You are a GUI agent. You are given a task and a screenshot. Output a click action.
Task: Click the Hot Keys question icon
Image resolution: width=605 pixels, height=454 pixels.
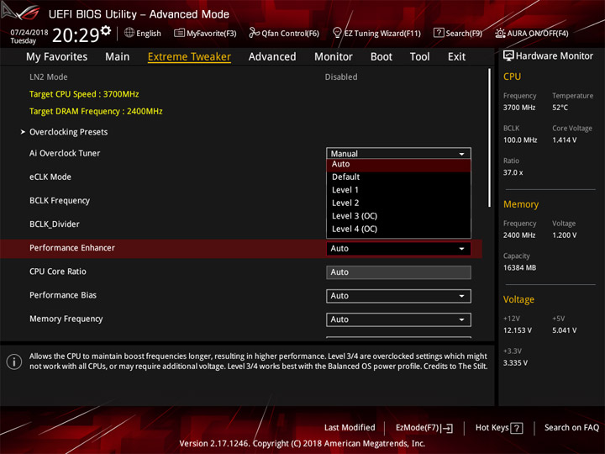tap(516, 428)
